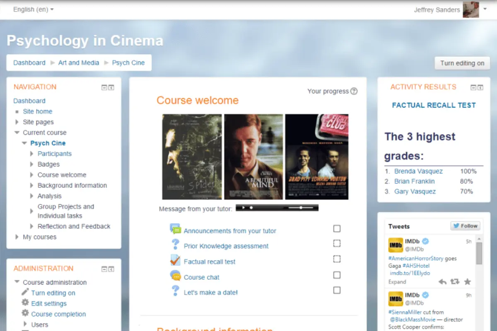
Task: Tick the Let's make a date checkbox
Action: coord(337,290)
